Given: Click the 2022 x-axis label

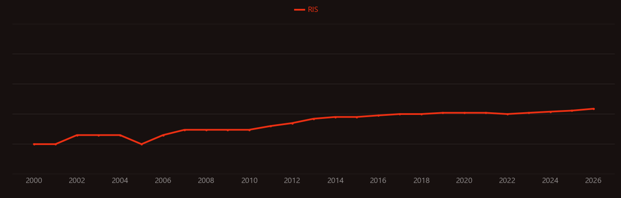Looking at the screenshot, I should (507, 181).
